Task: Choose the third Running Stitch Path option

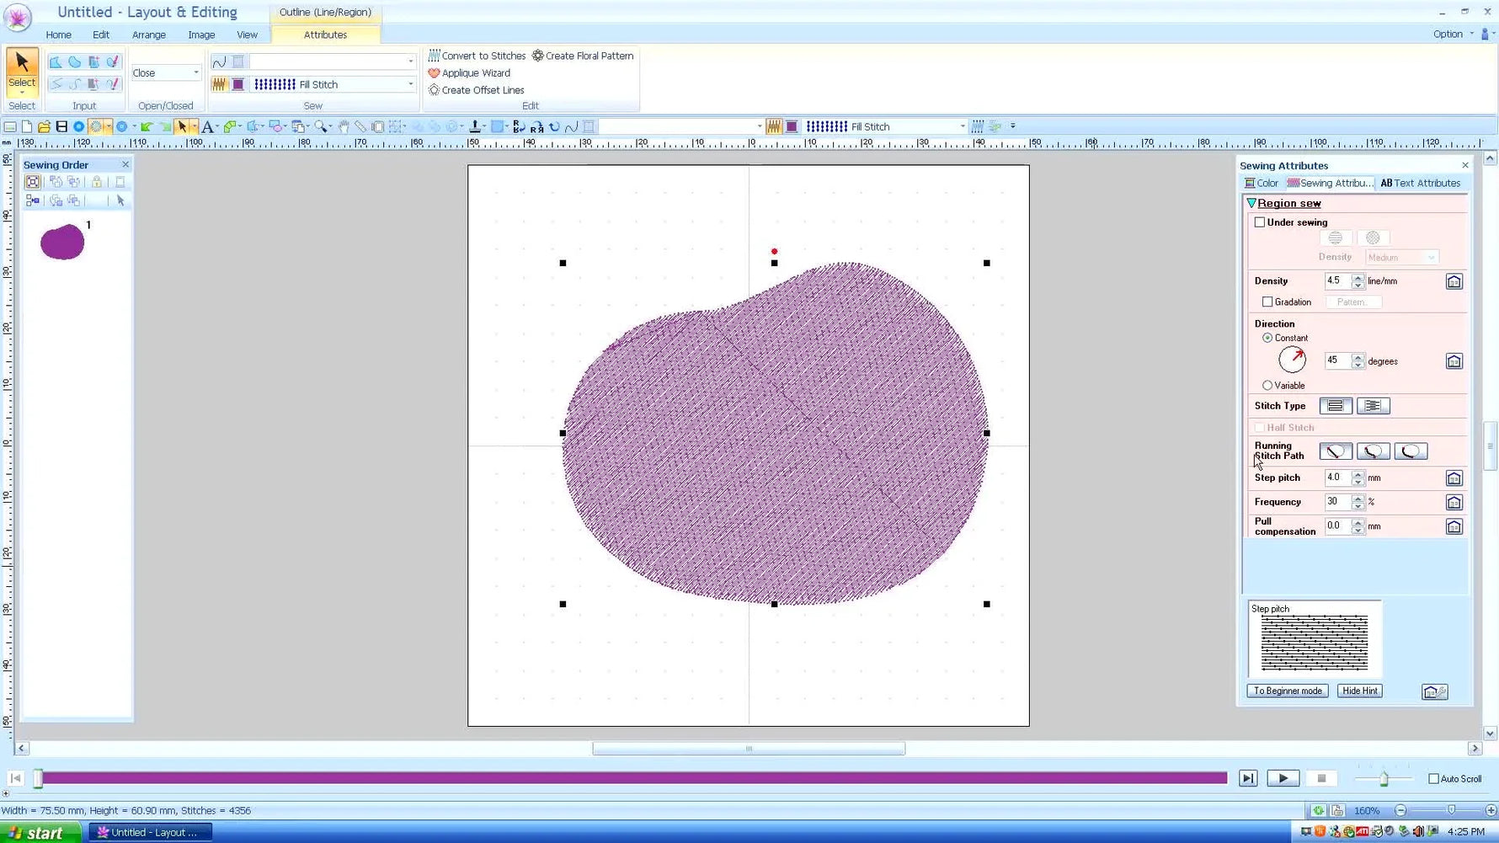Action: pos(1411,451)
